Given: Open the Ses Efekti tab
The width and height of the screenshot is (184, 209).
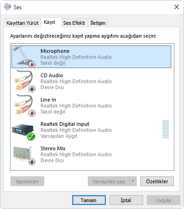Looking at the screenshot, I should point(74,23).
